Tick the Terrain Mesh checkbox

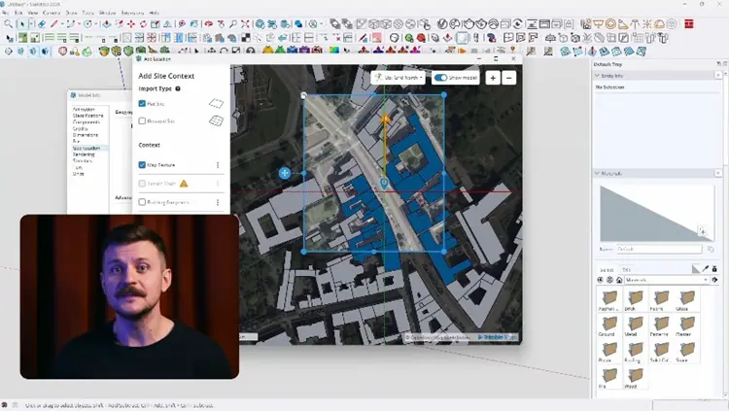click(142, 184)
